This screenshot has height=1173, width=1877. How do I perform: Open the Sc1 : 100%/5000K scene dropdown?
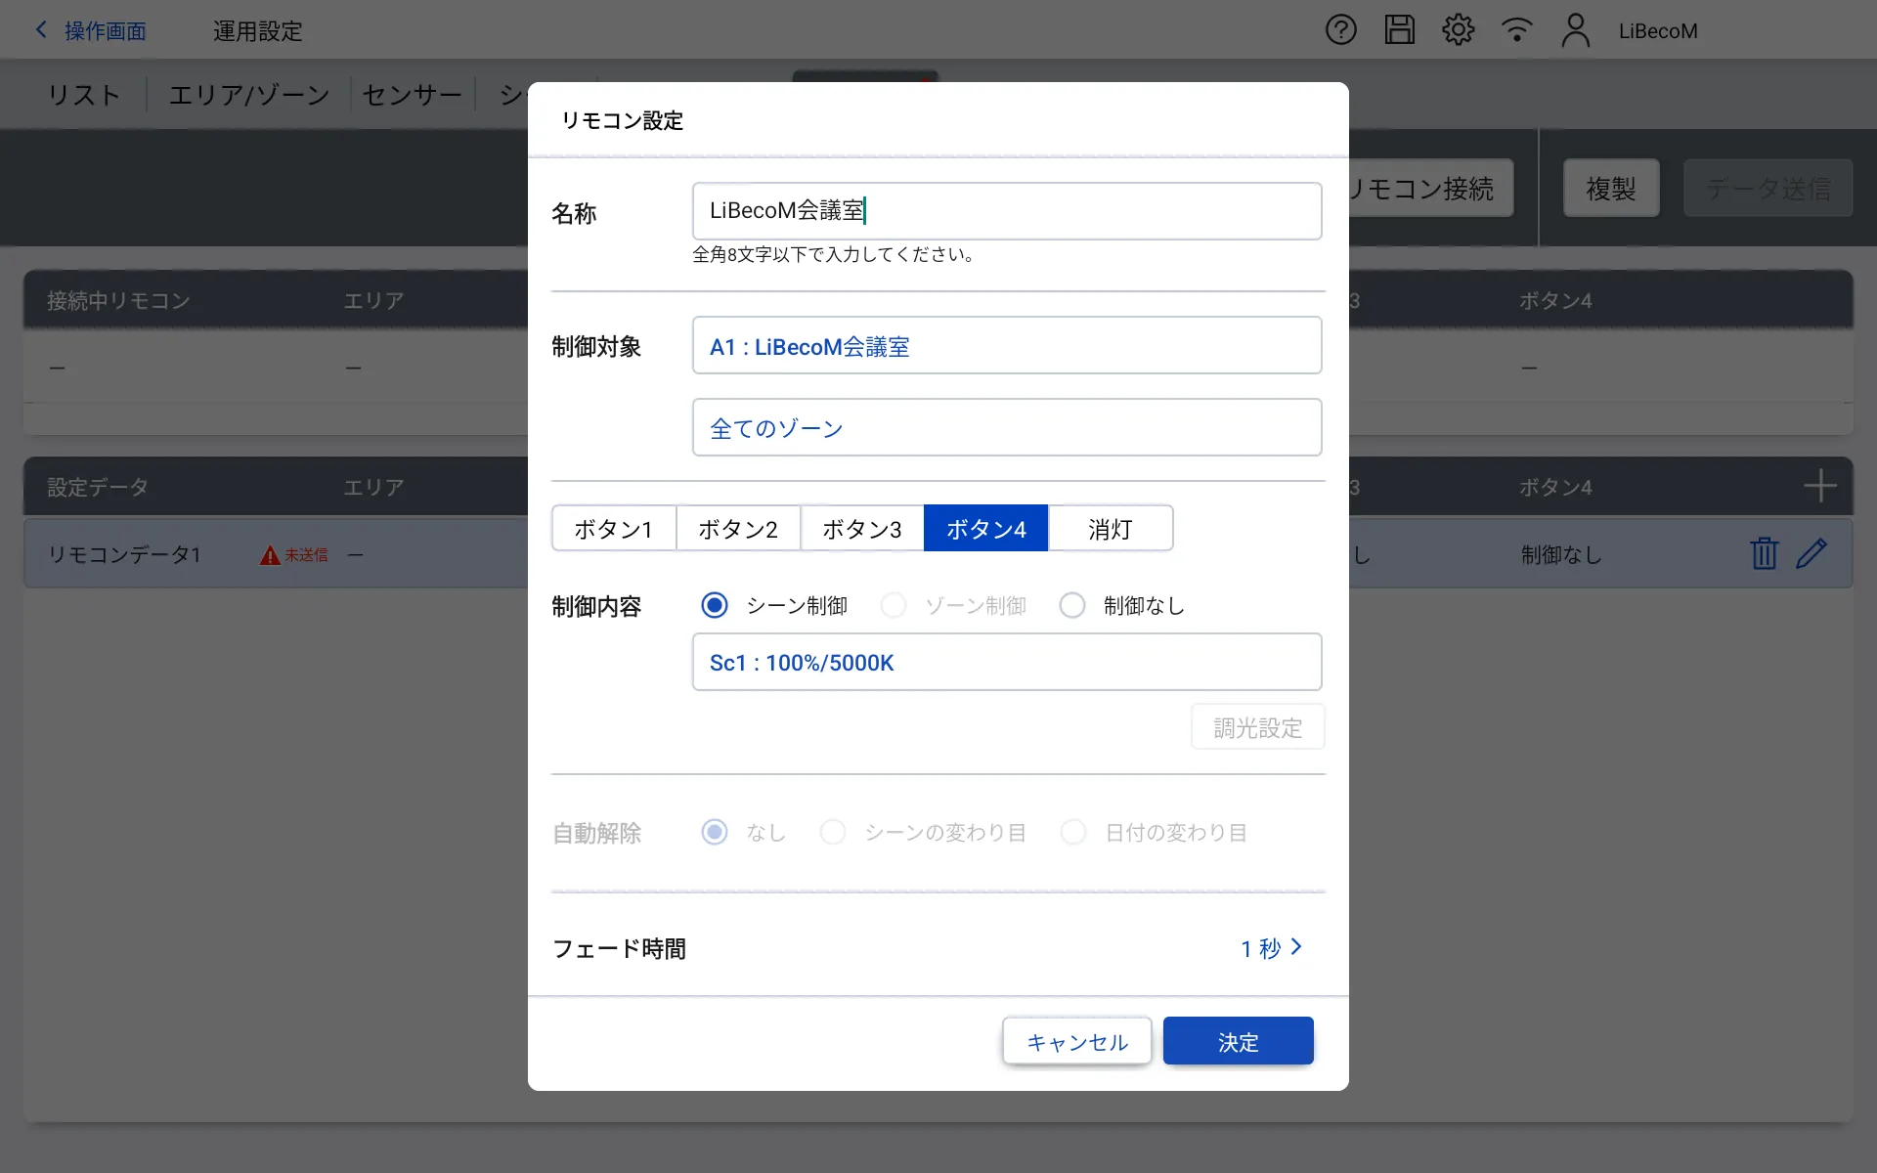(x=1006, y=663)
